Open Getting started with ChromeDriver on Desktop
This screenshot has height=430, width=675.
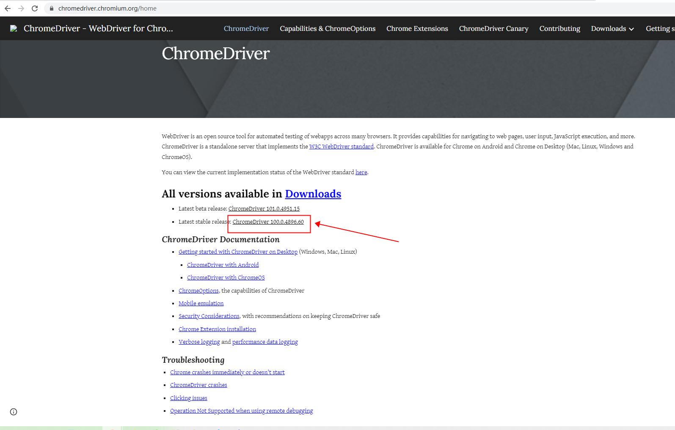238,252
